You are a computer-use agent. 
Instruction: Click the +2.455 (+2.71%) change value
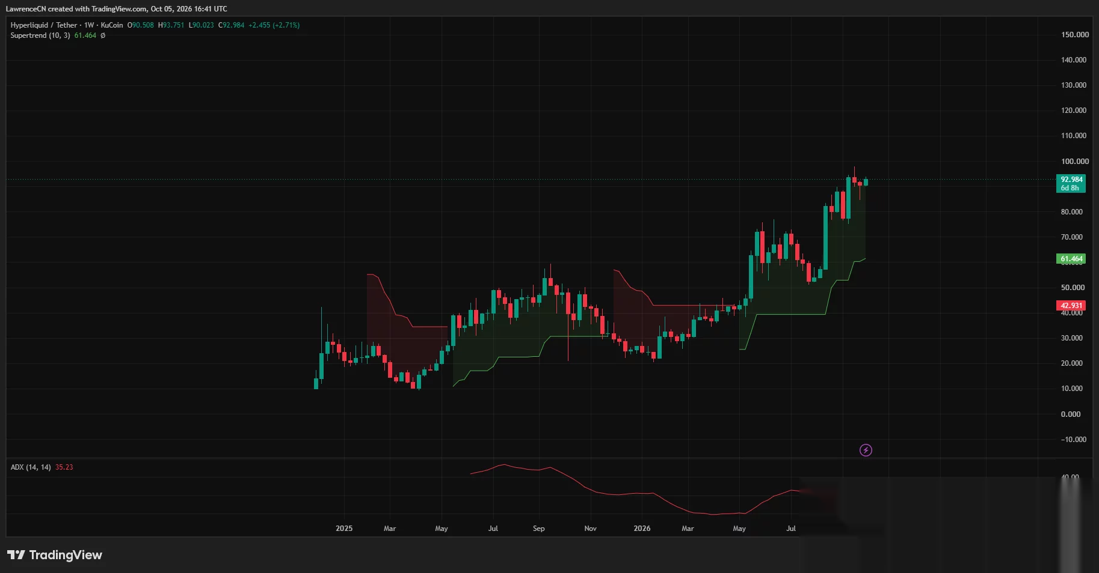[274, 25]
